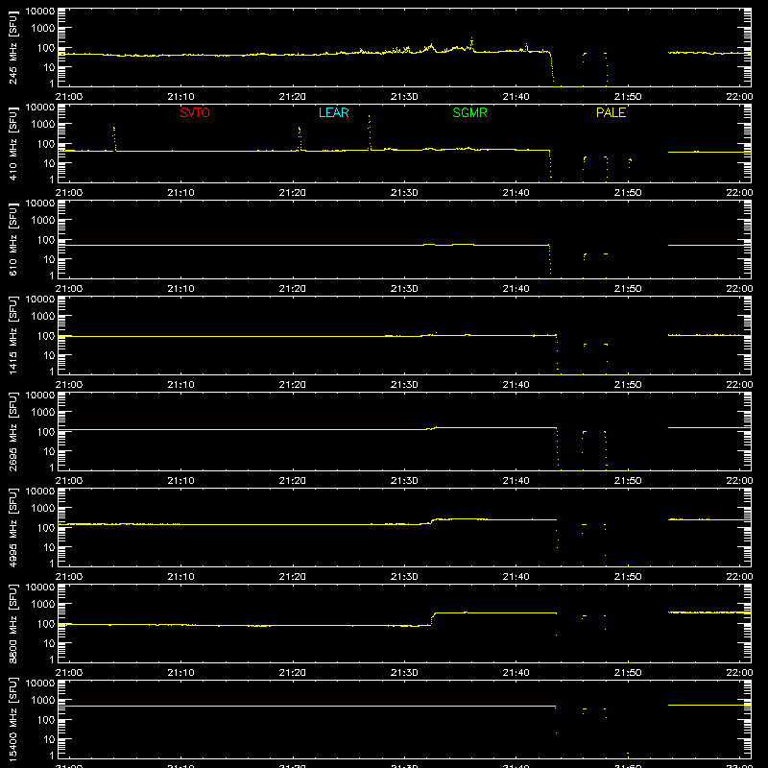Image resolution: width=768 pixels, height=768 pixels.
Task: Click the 21:20 label under the 4995 MHz plot
Action: [293, 577]
